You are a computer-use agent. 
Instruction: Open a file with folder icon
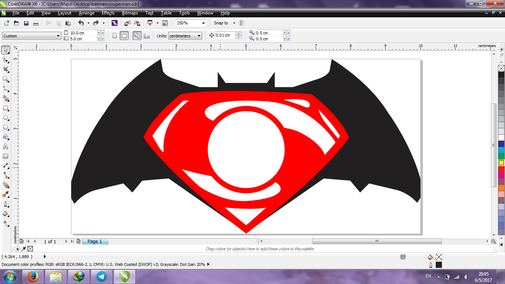click(x=16, y=23)
